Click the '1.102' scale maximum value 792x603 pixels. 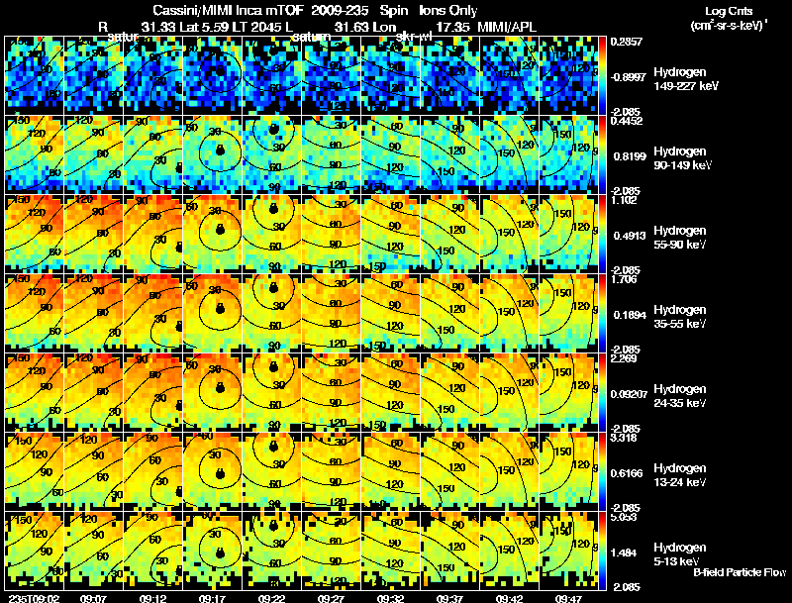(x=625, y=200)
